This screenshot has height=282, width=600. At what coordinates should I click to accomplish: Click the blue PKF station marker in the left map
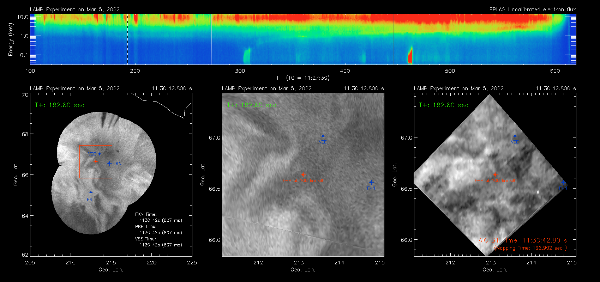click(x=91, y=192)
